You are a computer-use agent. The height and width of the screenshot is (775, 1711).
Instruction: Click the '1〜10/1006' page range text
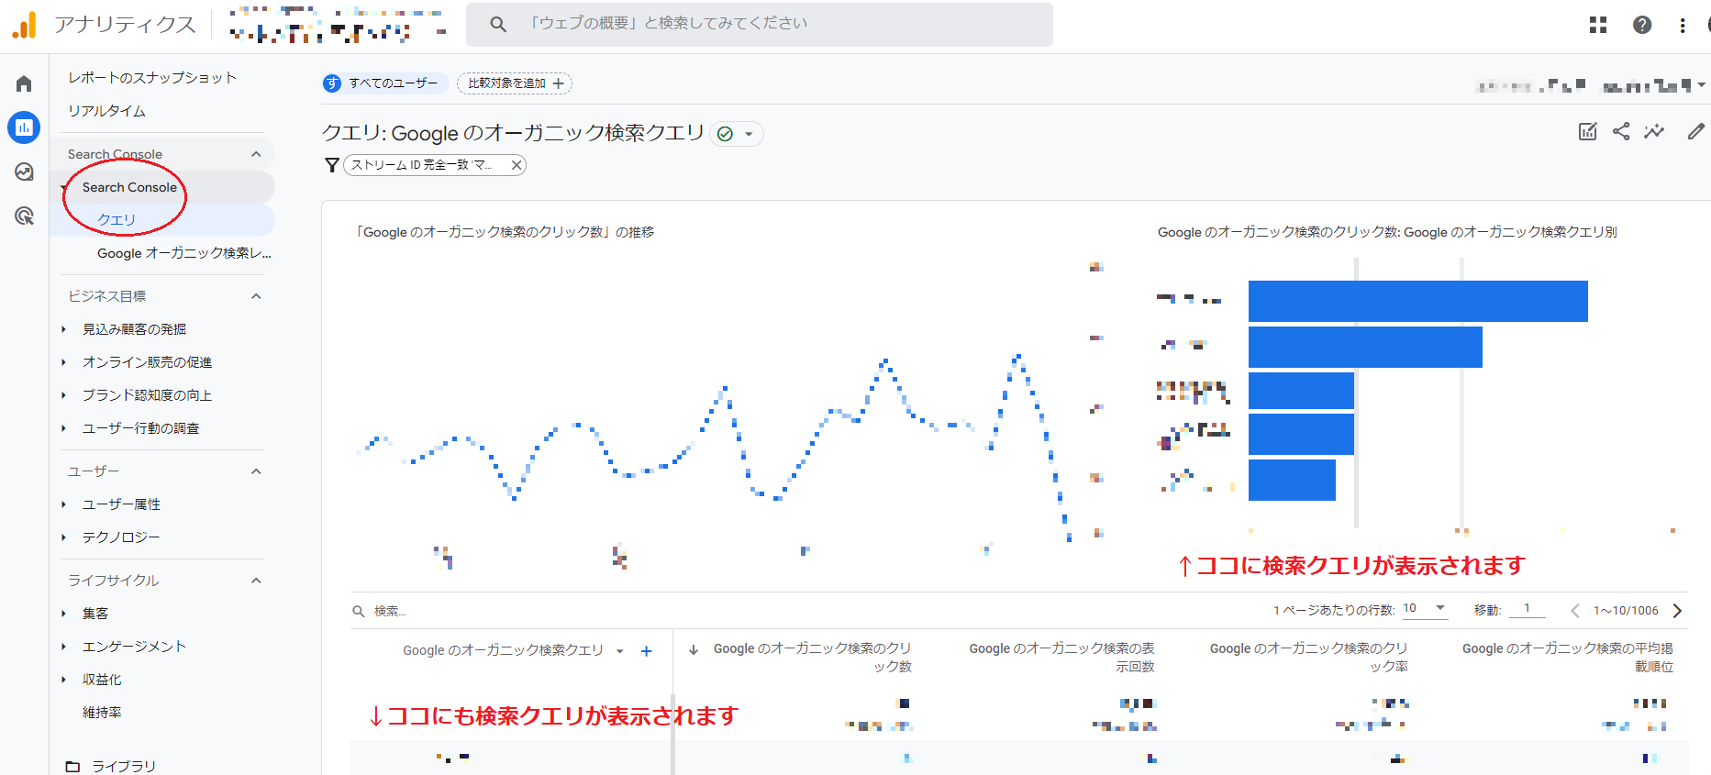[x=1626, y=611]
